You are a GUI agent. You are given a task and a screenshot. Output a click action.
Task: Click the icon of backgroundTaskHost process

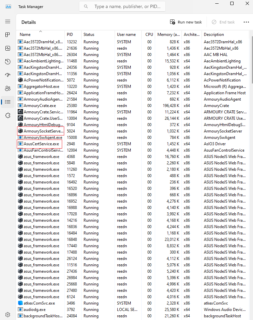20,316
